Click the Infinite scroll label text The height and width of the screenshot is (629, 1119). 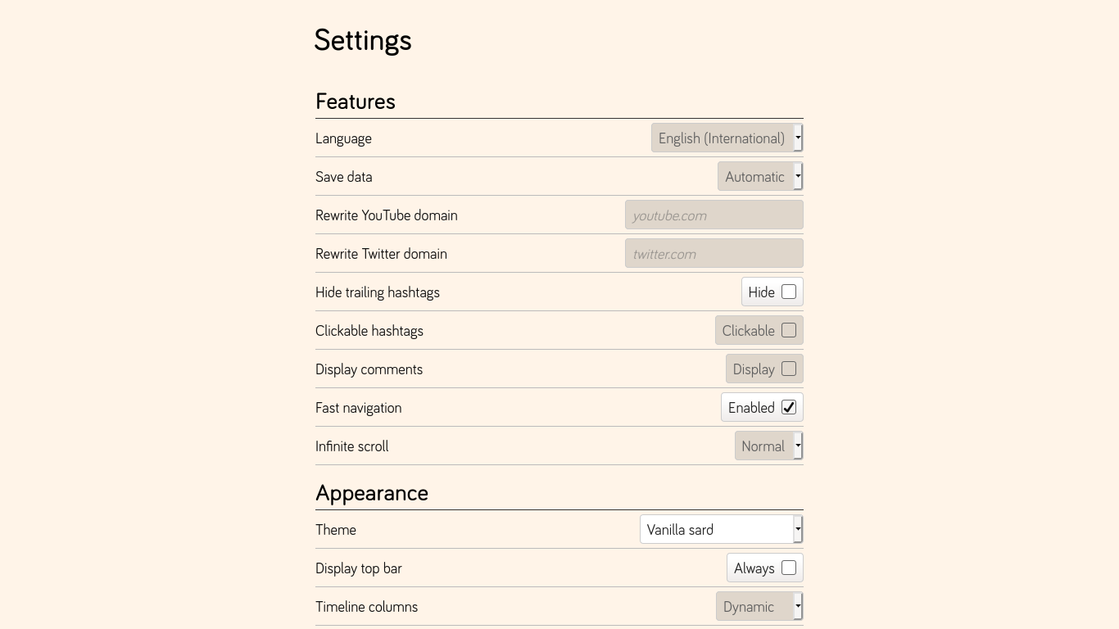(351, 446)
